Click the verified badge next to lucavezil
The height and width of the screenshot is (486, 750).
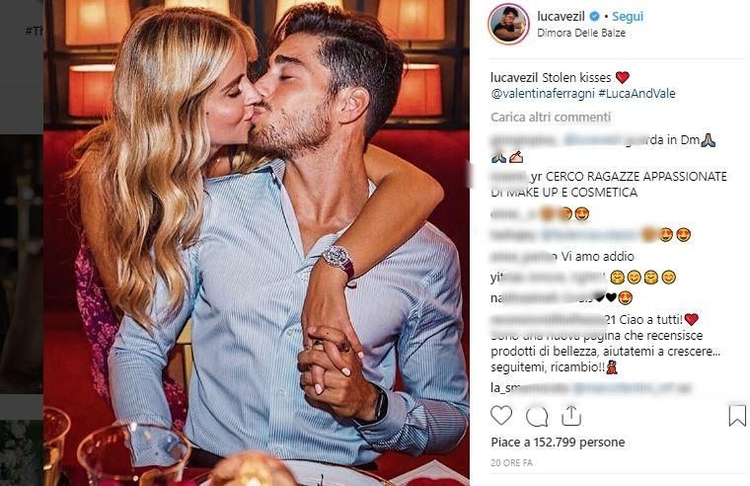pos(594,16)
